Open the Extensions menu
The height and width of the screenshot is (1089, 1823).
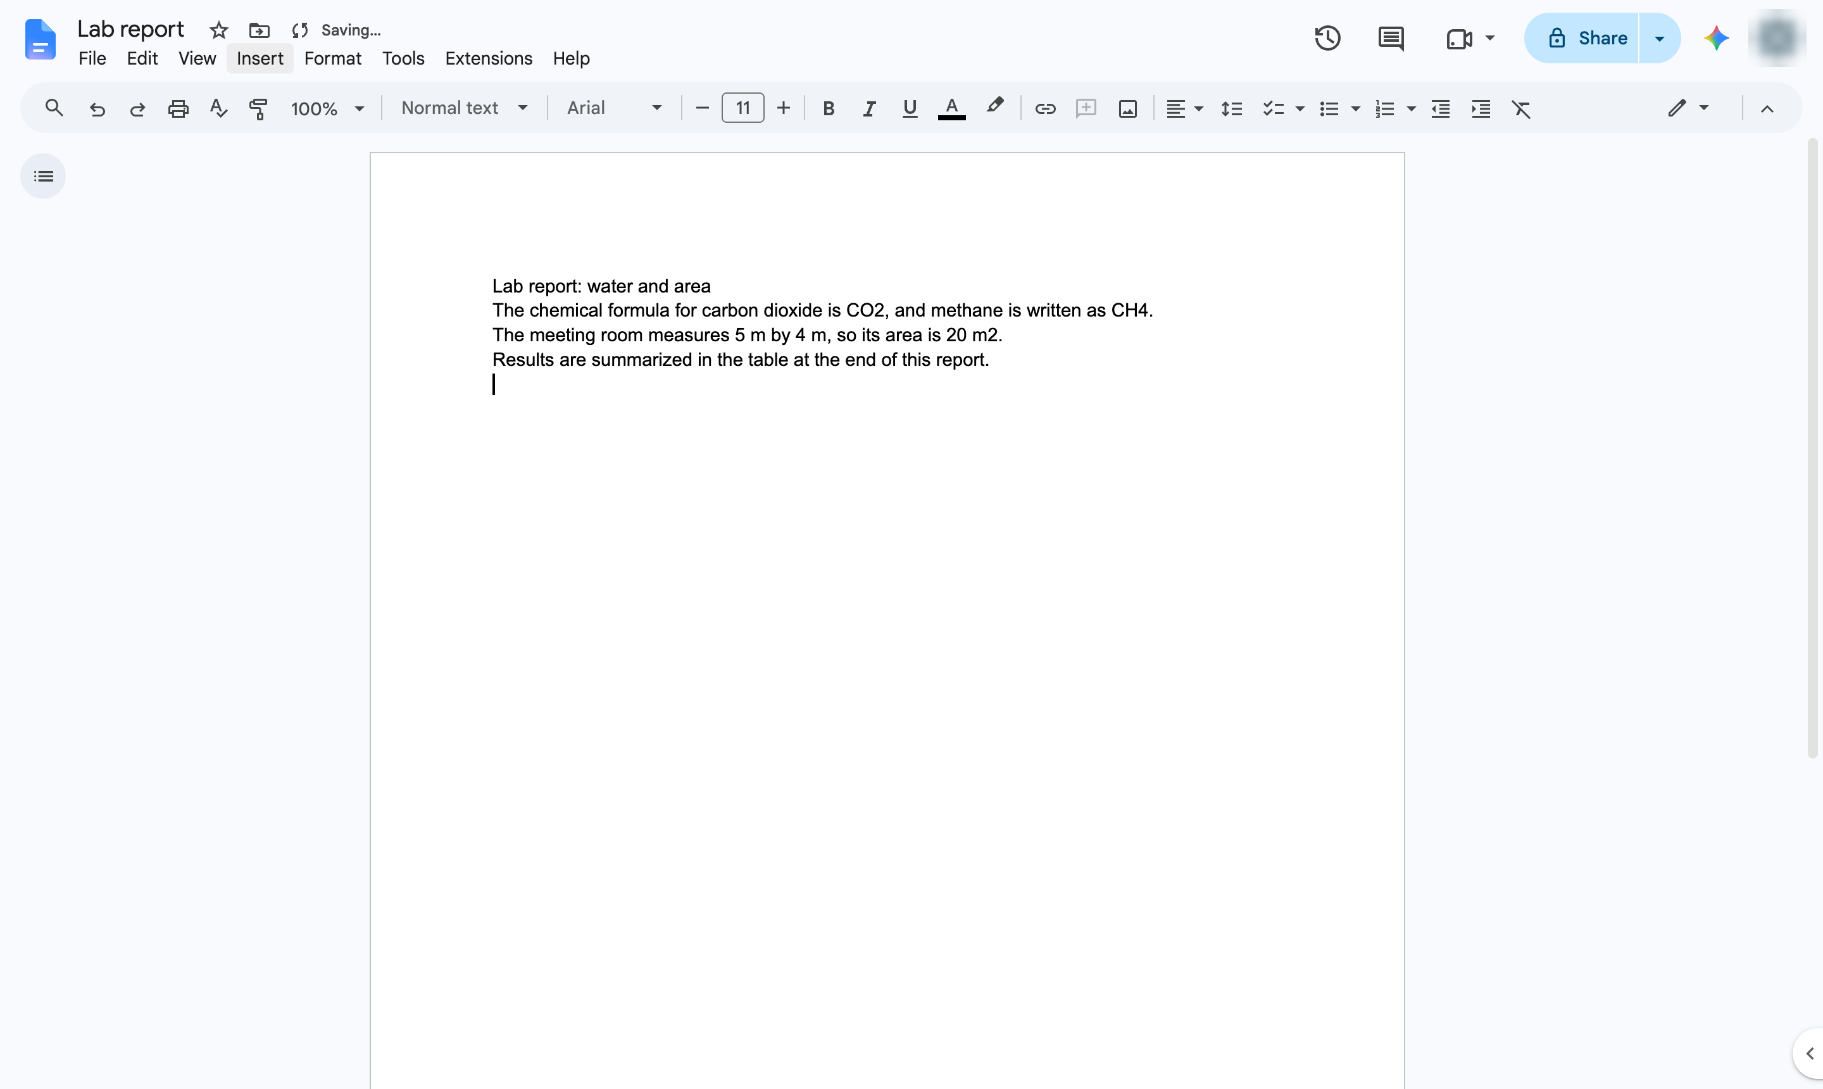pyautogui.click(x=489, y=58)
